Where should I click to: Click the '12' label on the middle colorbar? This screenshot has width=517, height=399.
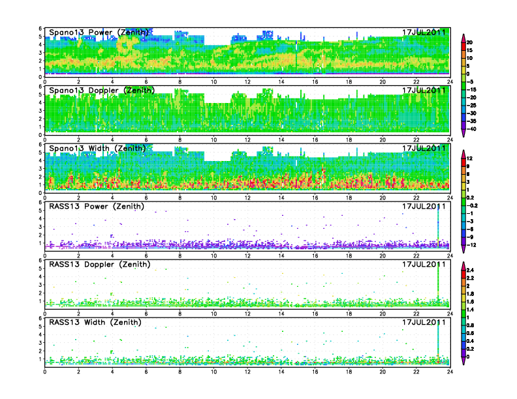[469, 158]
